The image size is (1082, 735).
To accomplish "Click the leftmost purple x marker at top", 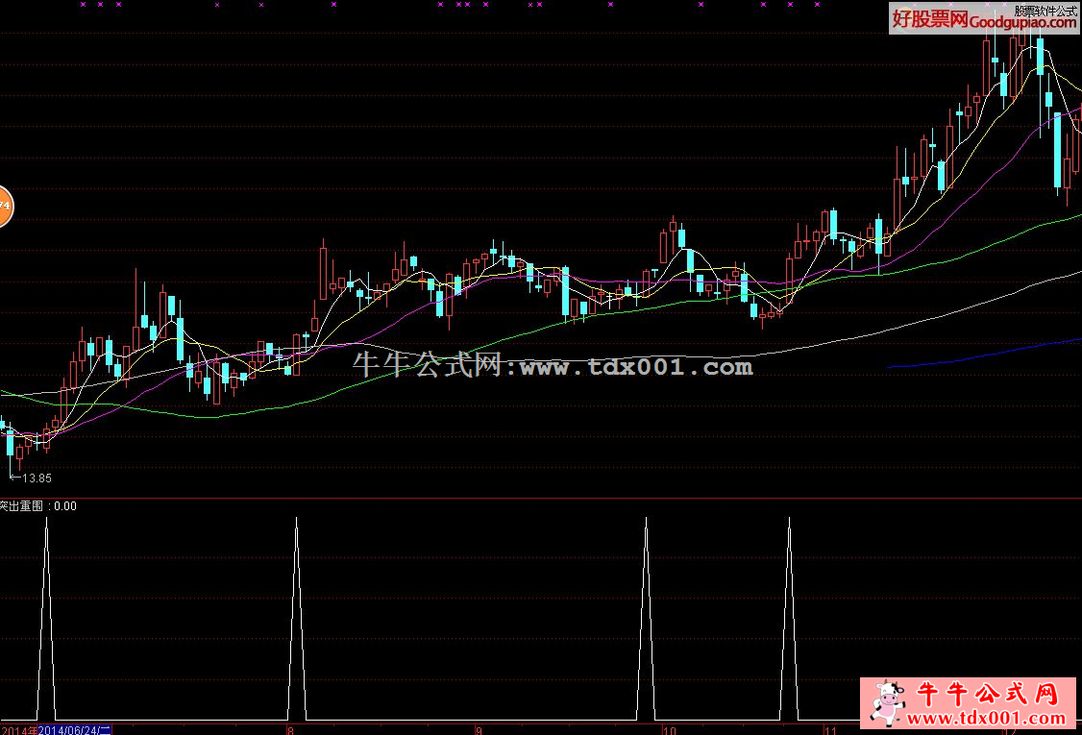I will 83,5.
